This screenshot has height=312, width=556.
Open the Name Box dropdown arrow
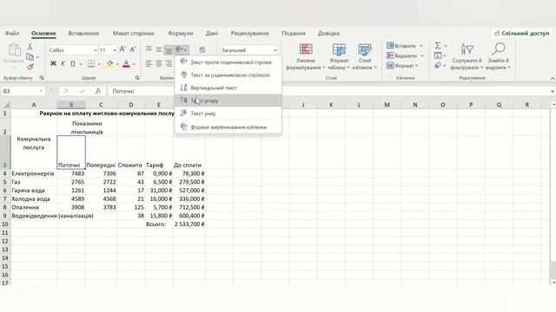tap(41, 91)
